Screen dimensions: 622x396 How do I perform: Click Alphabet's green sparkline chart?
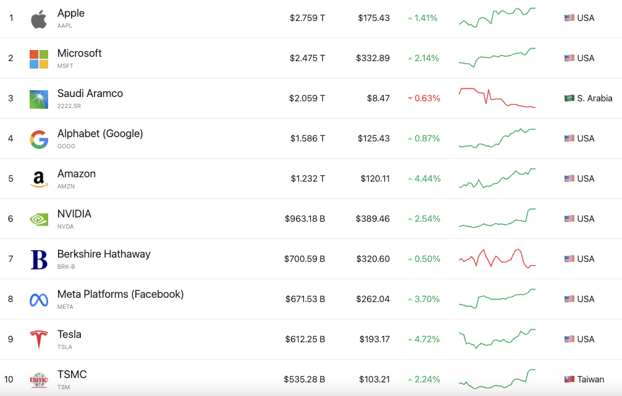(497, 138)
